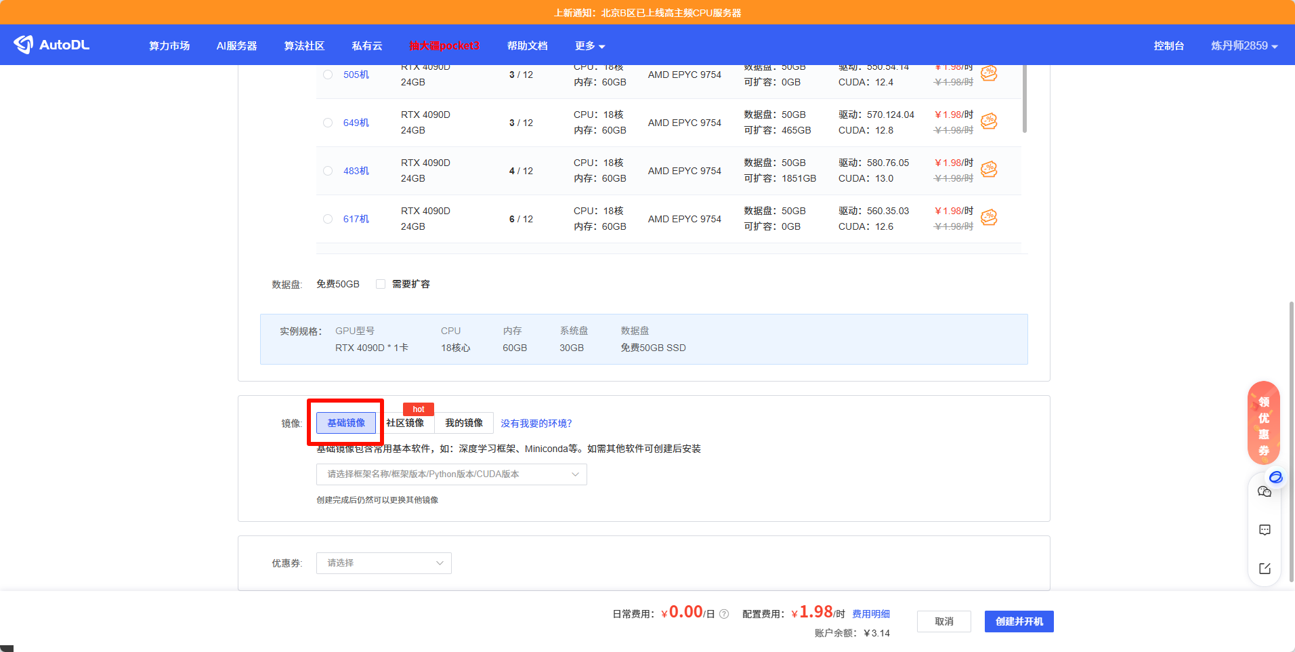Switch to 我的镜像 tab
1295x652 pixels.
pyautogui.click(x=464, y=423)
